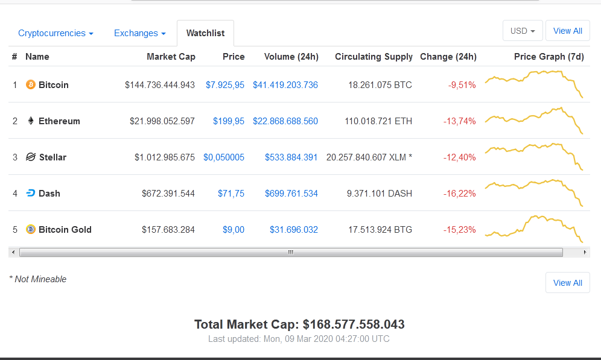
Task: Click Dash change -16,22%
Action: 460,194
